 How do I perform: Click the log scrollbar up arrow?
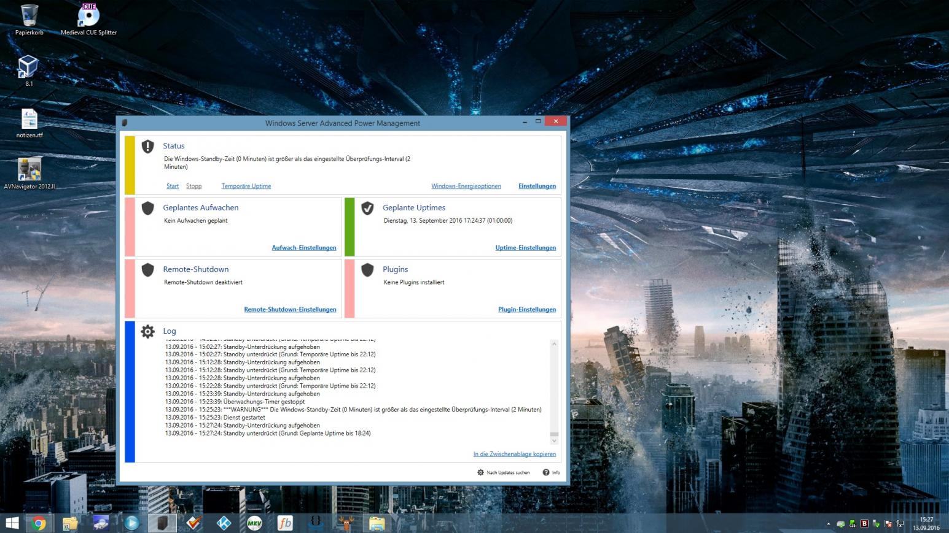tap(554, 344)
